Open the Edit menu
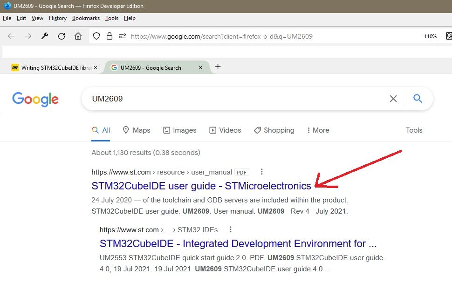452x289 pixels. point(21,18)
